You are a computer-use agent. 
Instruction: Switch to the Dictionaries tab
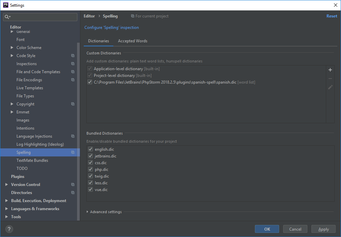(x=99, y=41)
